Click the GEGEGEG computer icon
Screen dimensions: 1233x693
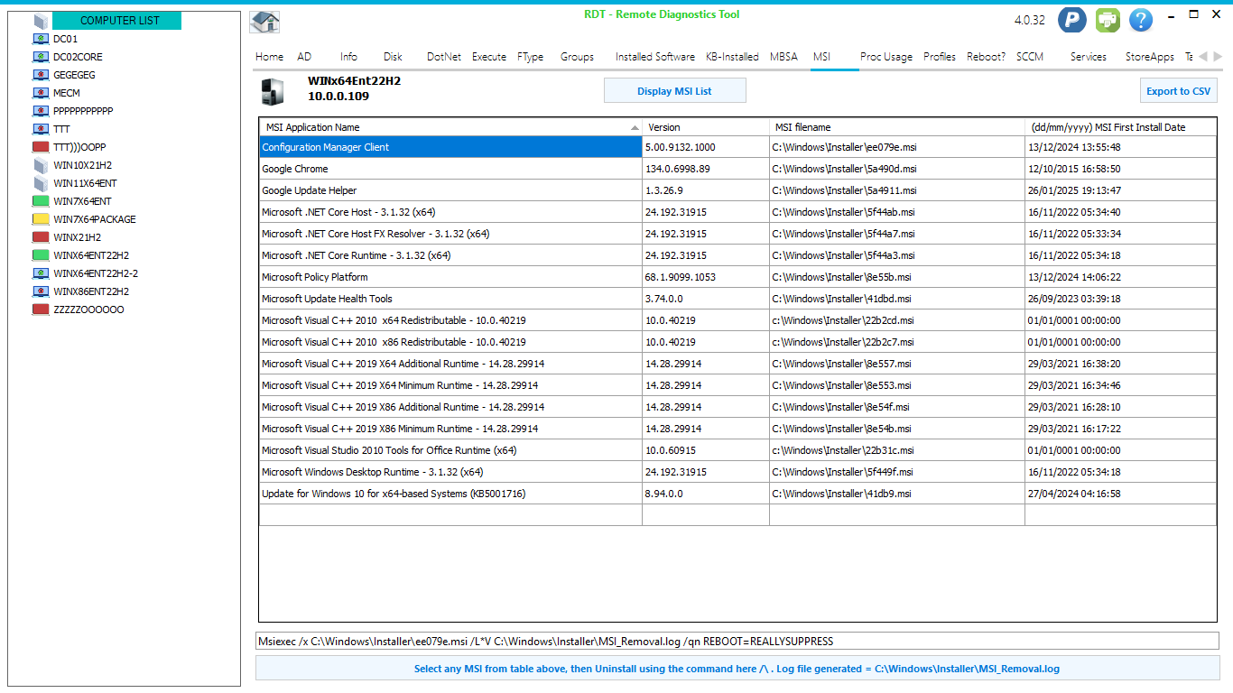point(41,75)
